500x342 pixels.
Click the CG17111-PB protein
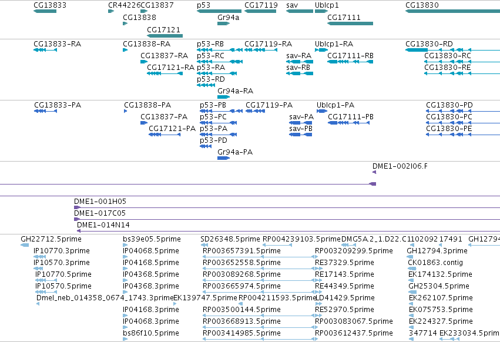click(348, 123)
